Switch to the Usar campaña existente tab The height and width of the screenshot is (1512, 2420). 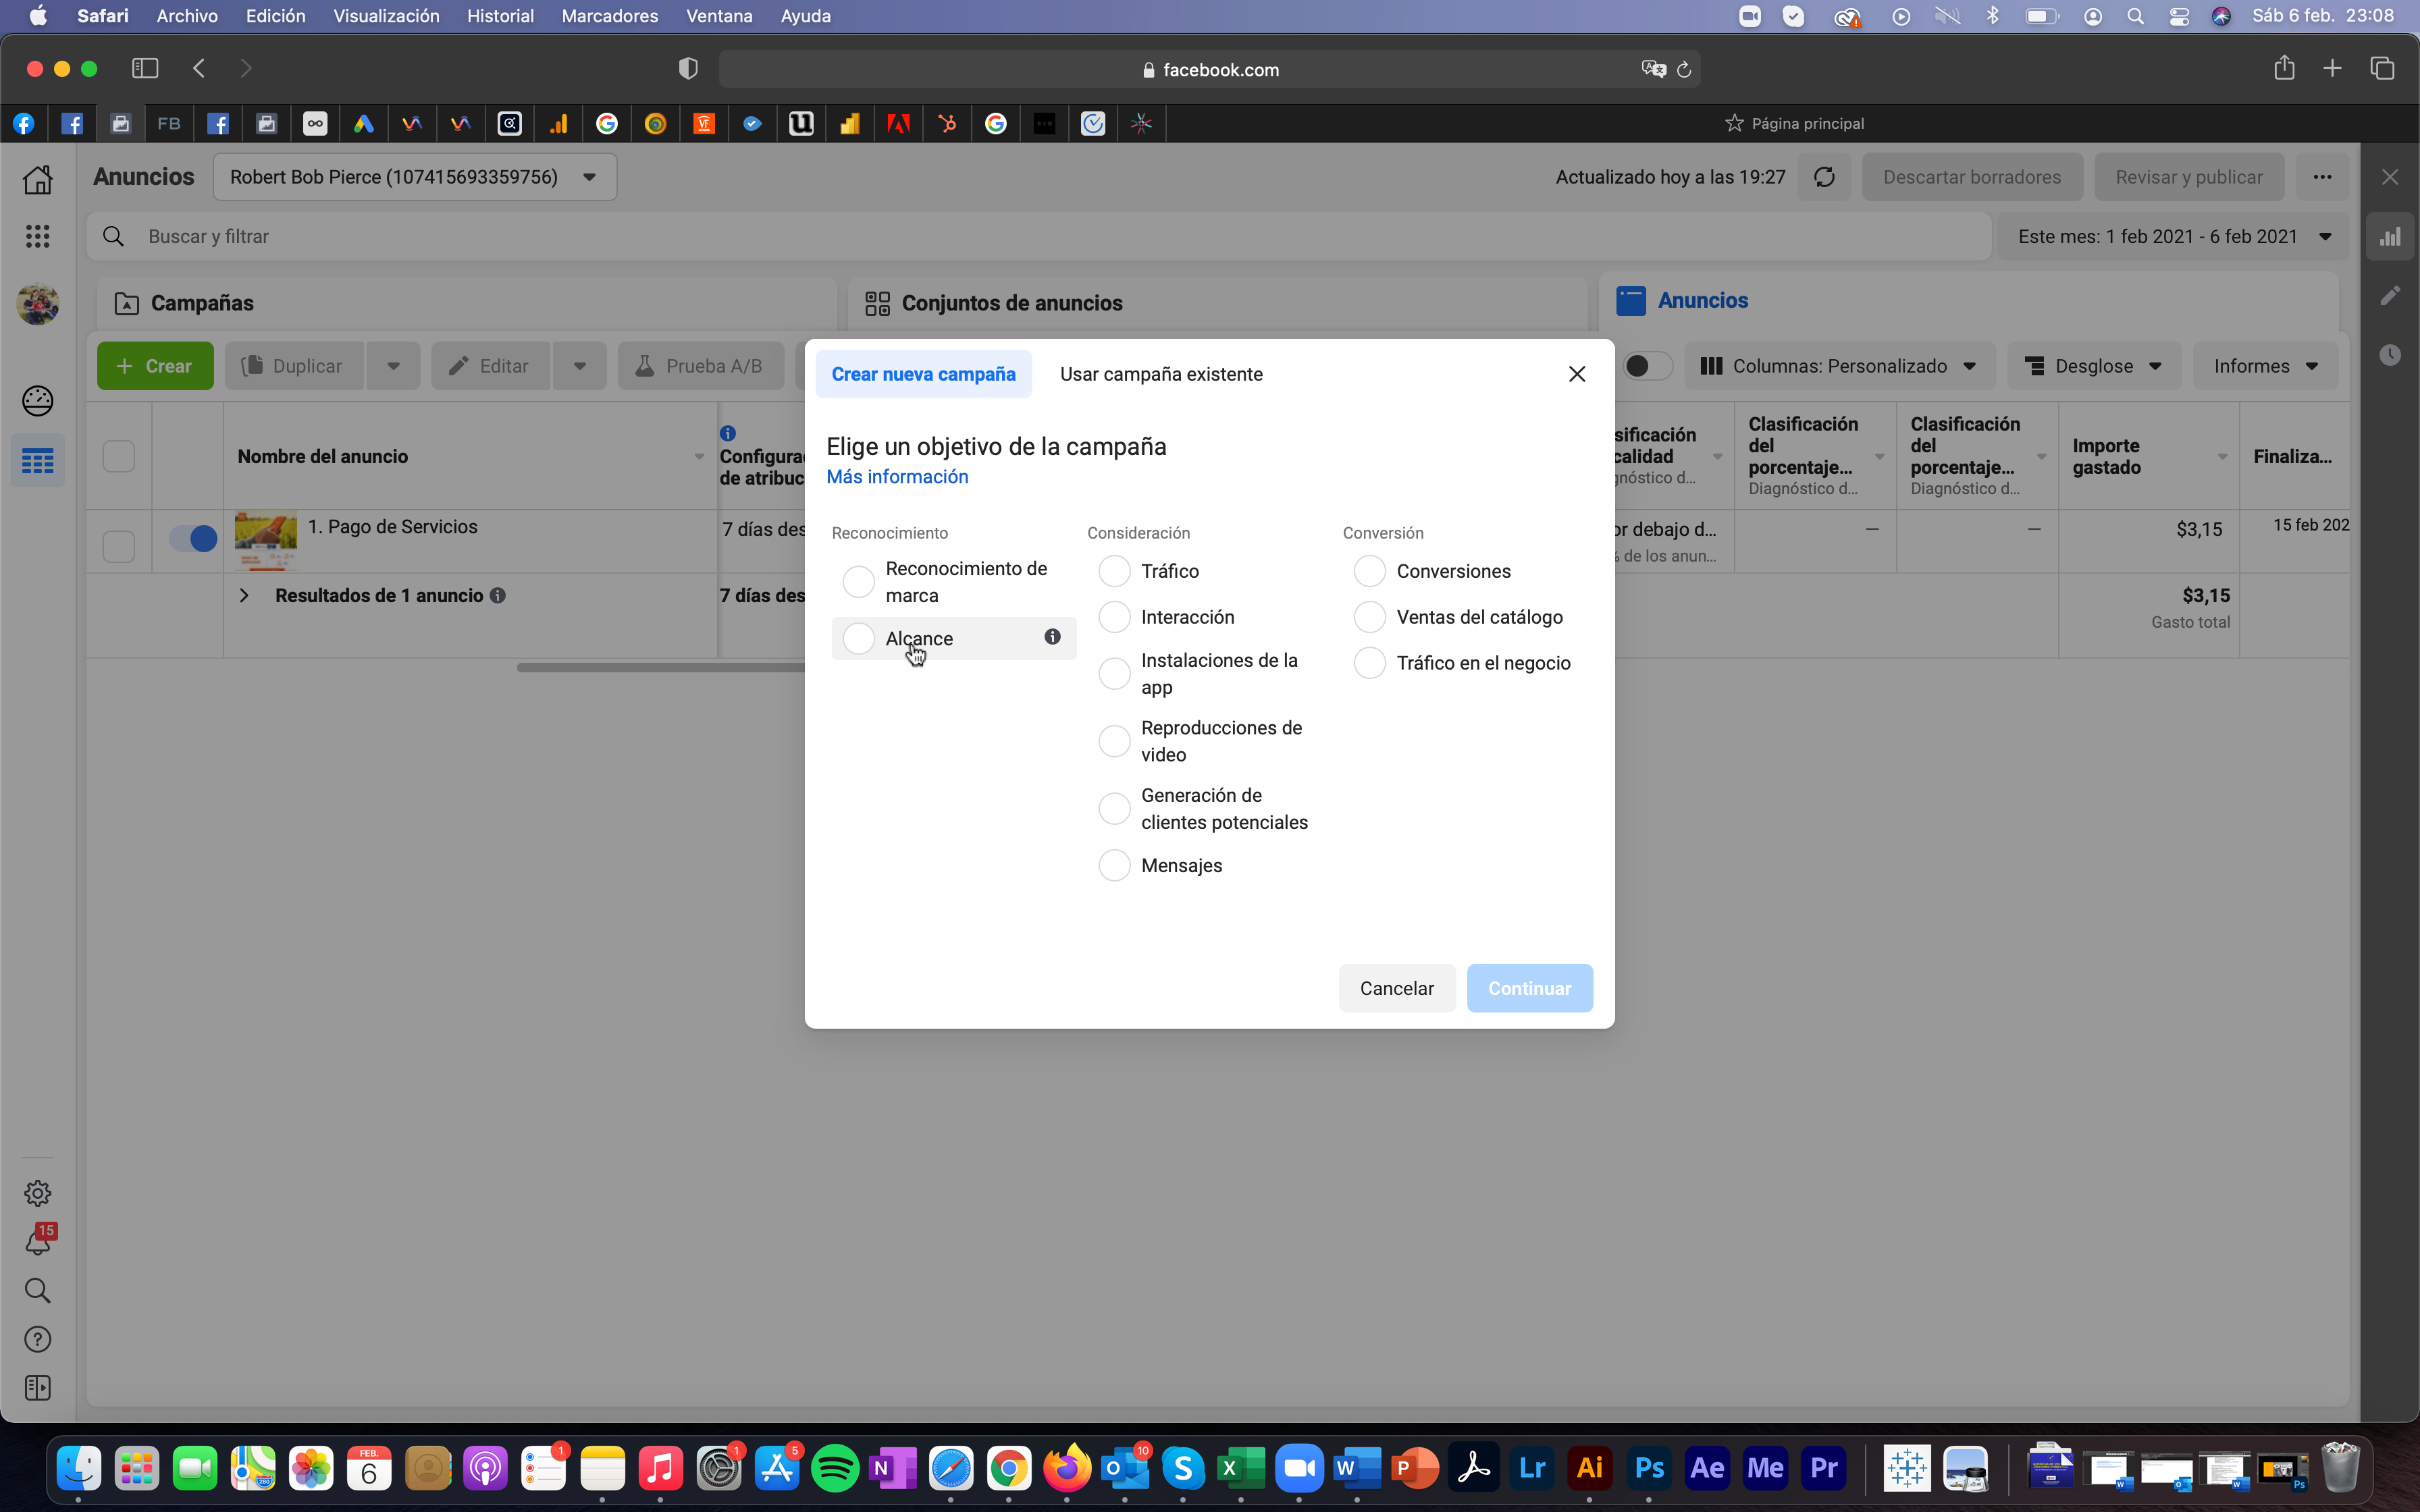tap(1161, 374)
